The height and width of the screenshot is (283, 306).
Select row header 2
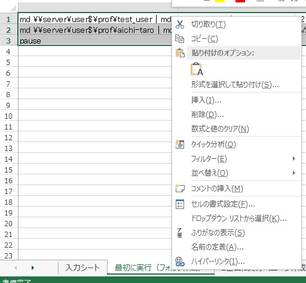pyautogui.click(x=8, y=30)
